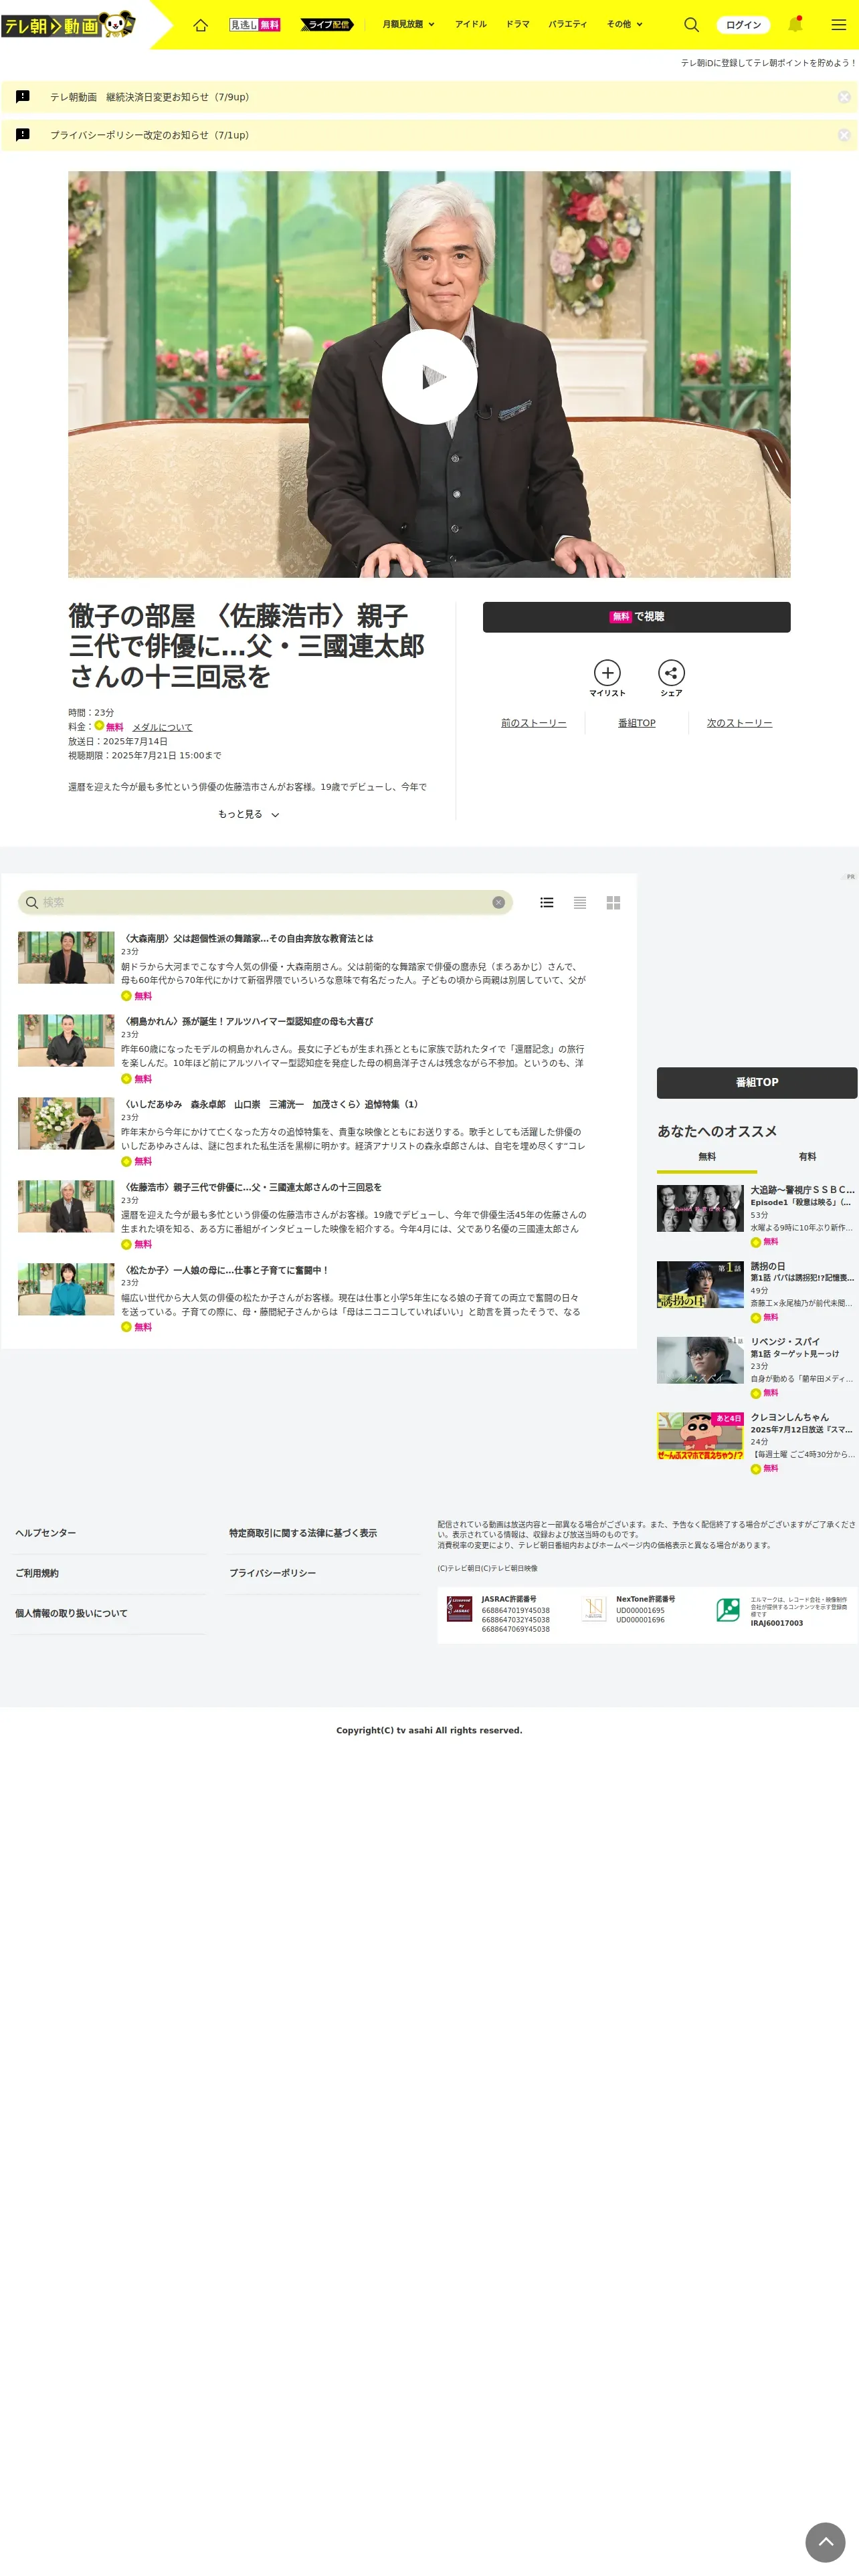Open the 誘拐の日 recommendation title
859x2576 pixels.
point(768,1266)
